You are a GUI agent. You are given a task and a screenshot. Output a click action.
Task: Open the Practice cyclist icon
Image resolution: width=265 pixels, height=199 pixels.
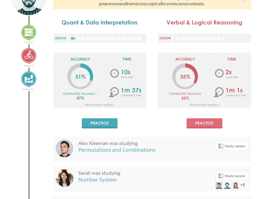(x=29, y=56)
